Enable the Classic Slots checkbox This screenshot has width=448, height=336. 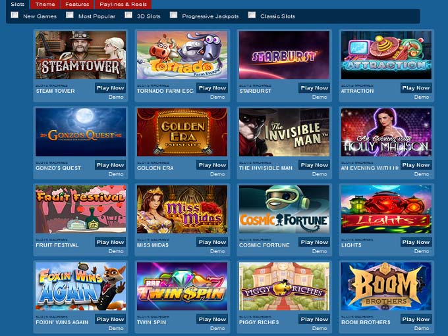(252, 15)
